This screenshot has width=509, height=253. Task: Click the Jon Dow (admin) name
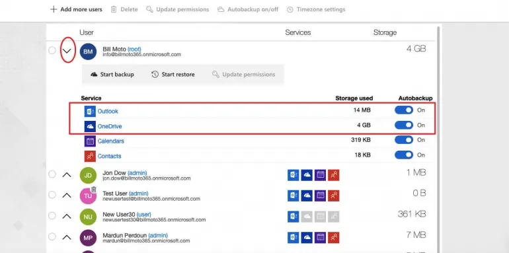click(125, 173)
